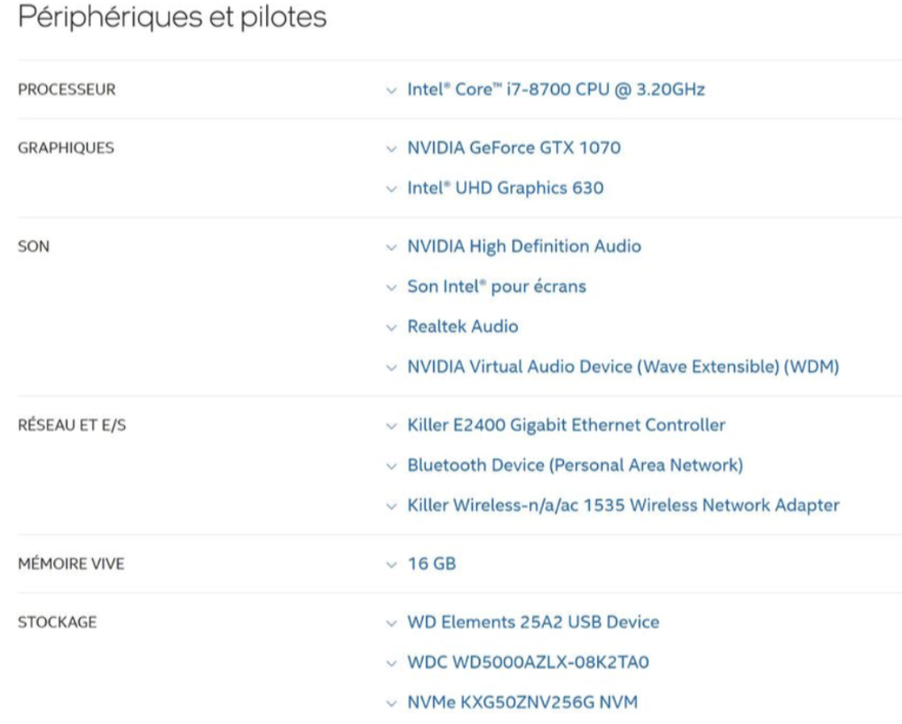The image size is (902, 724).
Task: Open WDC WD5000AZLX-08K2TA0 drive link
Action: [528, 663]
